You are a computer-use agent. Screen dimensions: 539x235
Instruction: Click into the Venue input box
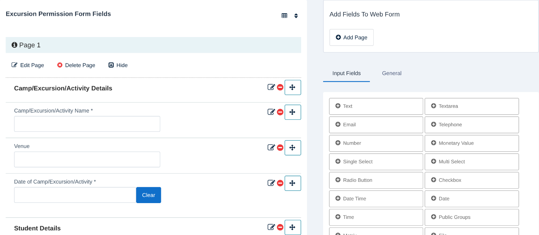(x=87, y=160)
